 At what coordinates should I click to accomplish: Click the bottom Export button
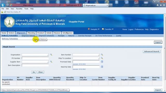coord(158,90)
